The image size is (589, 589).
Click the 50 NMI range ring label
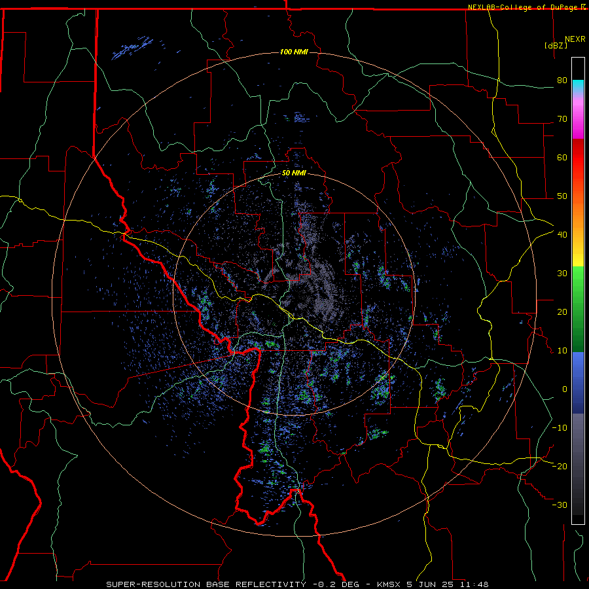coord(294,173)
